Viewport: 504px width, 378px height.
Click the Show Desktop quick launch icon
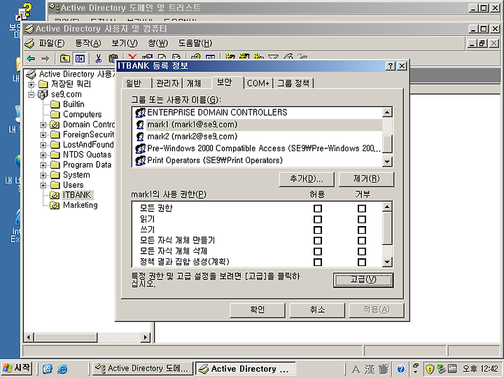pos(48,369)
